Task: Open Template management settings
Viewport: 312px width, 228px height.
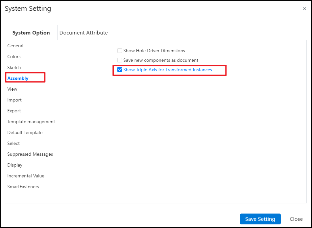Action: click(x=31, y=122)
